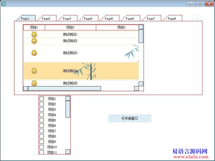
Task: Click the smiley icon beside 测试测试1
Action: coord(34,35)
